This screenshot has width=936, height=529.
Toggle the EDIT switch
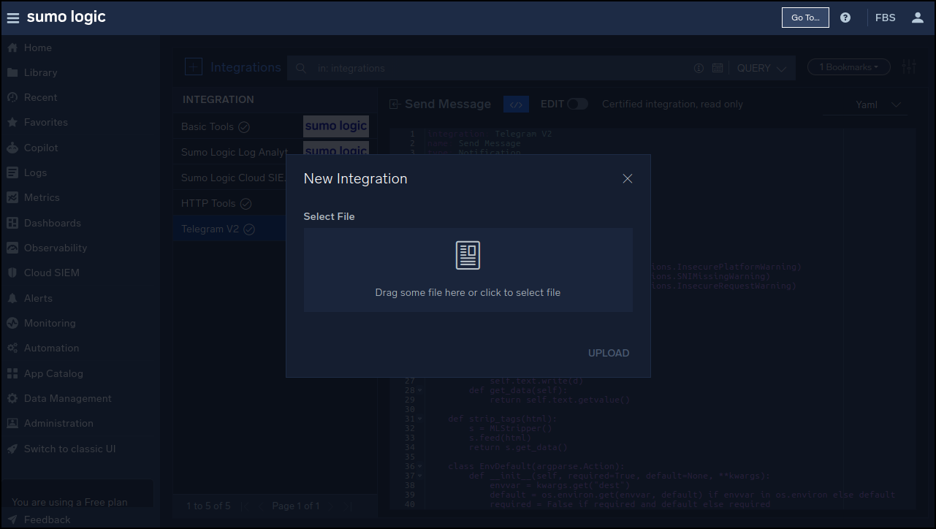577,104
